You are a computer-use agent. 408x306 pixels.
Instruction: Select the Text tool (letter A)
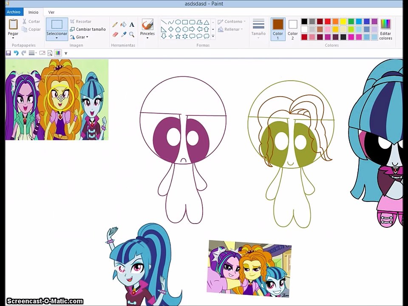pyautogui.click(x=132, y=25)
